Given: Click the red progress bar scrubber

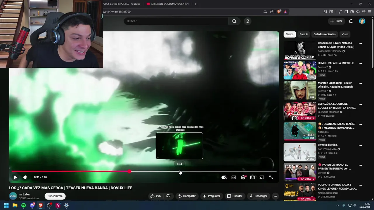Looking at the screenshot, I should pyautogui.click(x=129, y=171).
